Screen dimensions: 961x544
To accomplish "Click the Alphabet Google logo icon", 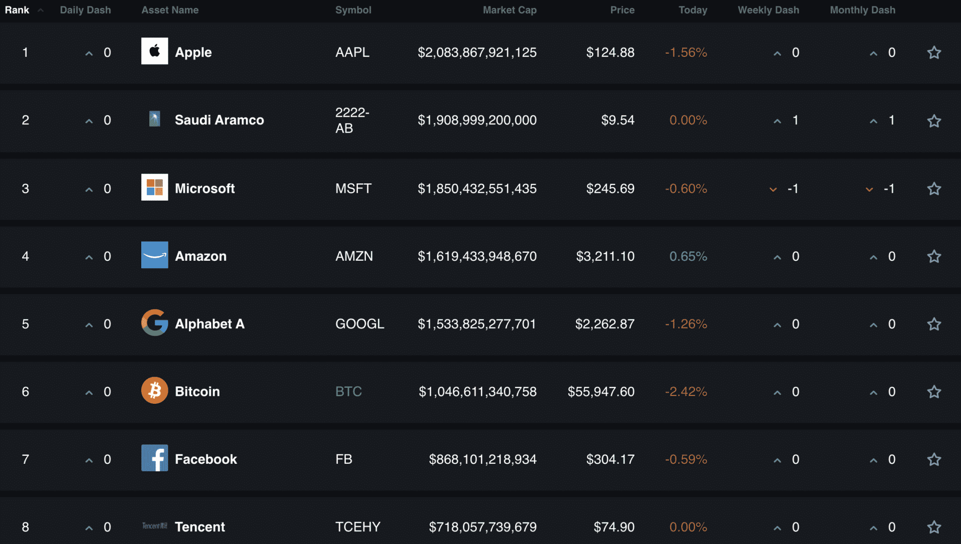I will (x=154, y=323).
